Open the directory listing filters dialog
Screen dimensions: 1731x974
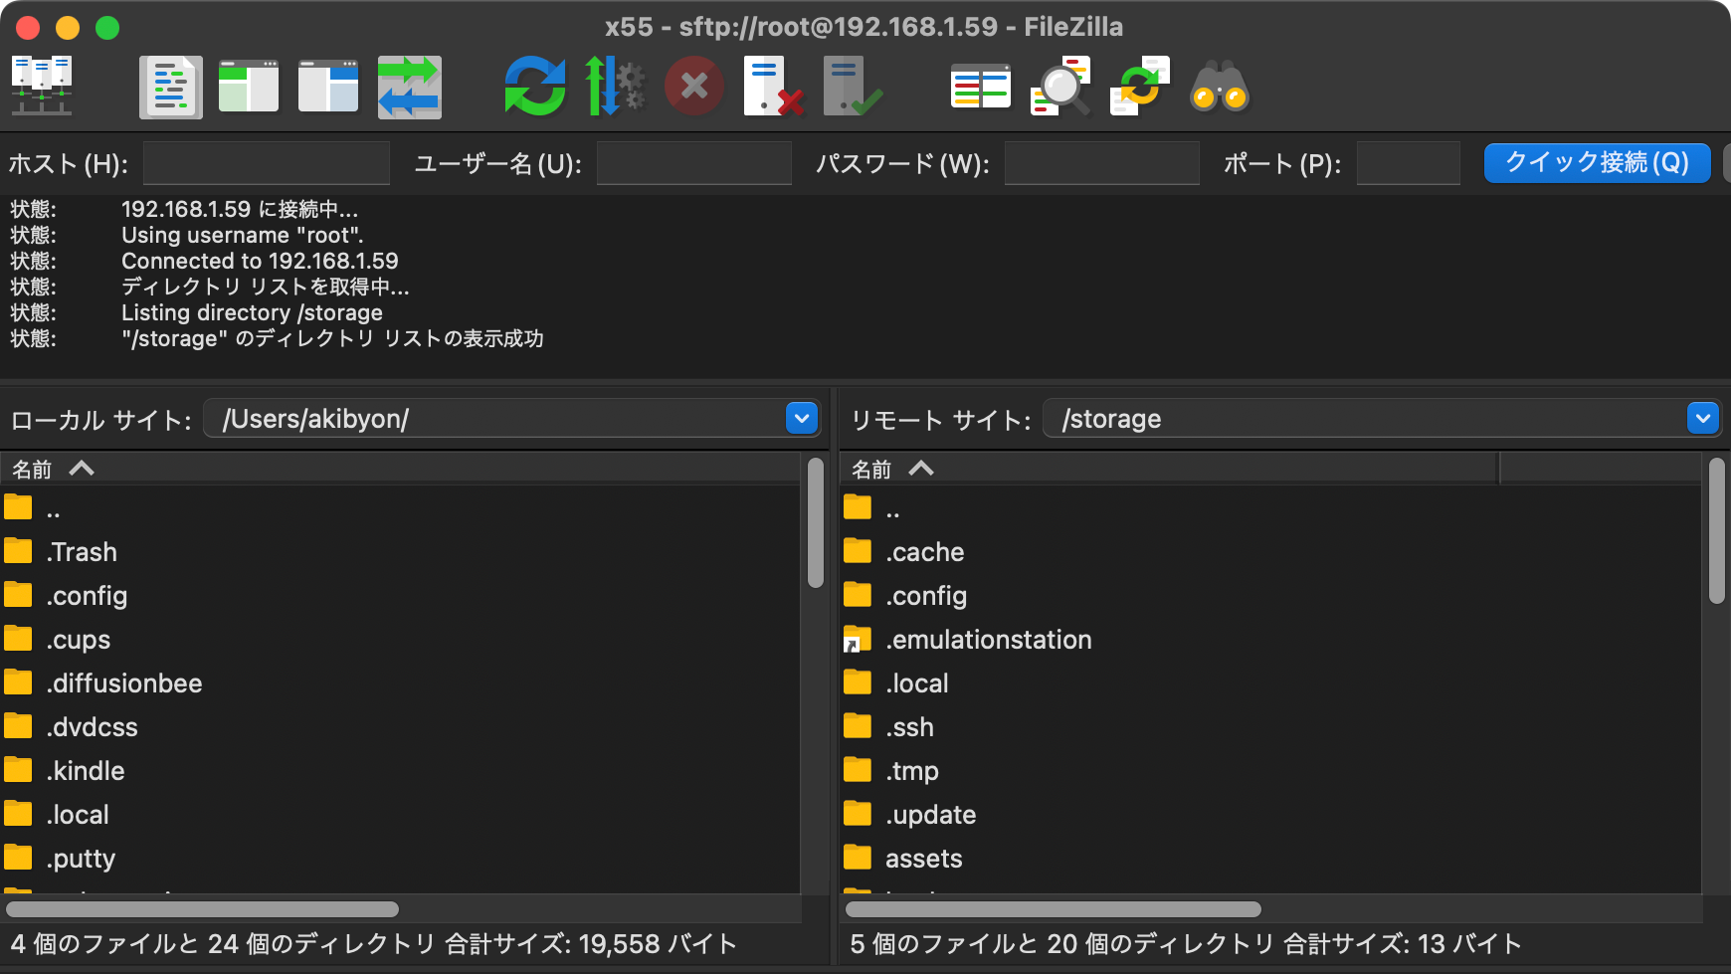click(980, 87)
